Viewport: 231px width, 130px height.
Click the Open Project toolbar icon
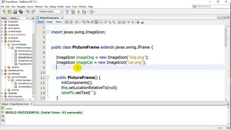pos(15,12)
